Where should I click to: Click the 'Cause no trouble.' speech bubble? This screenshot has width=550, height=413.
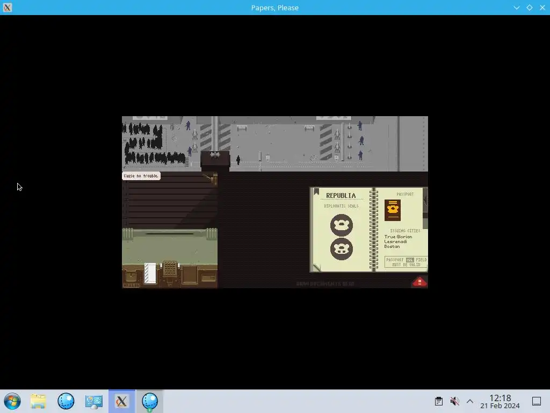[141, 176]
